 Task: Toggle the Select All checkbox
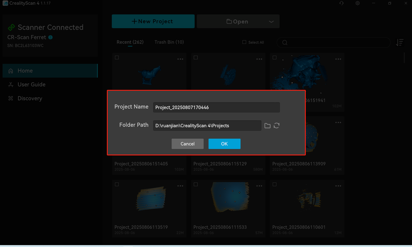244,42
